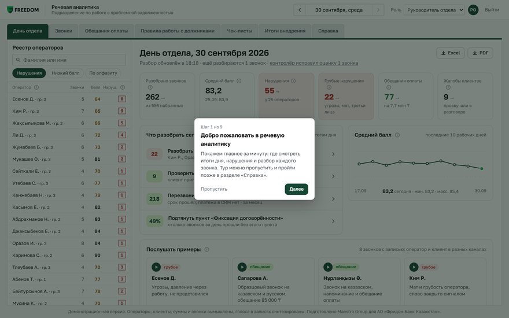
Task: Click info icon beside Послушать примеры
Action: click(207, 250)
